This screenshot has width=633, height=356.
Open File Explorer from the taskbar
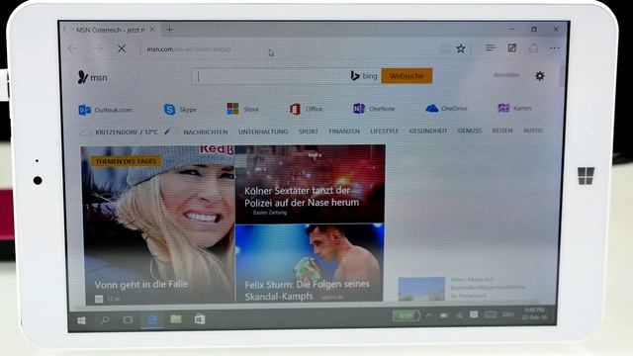tap(176, 319)
